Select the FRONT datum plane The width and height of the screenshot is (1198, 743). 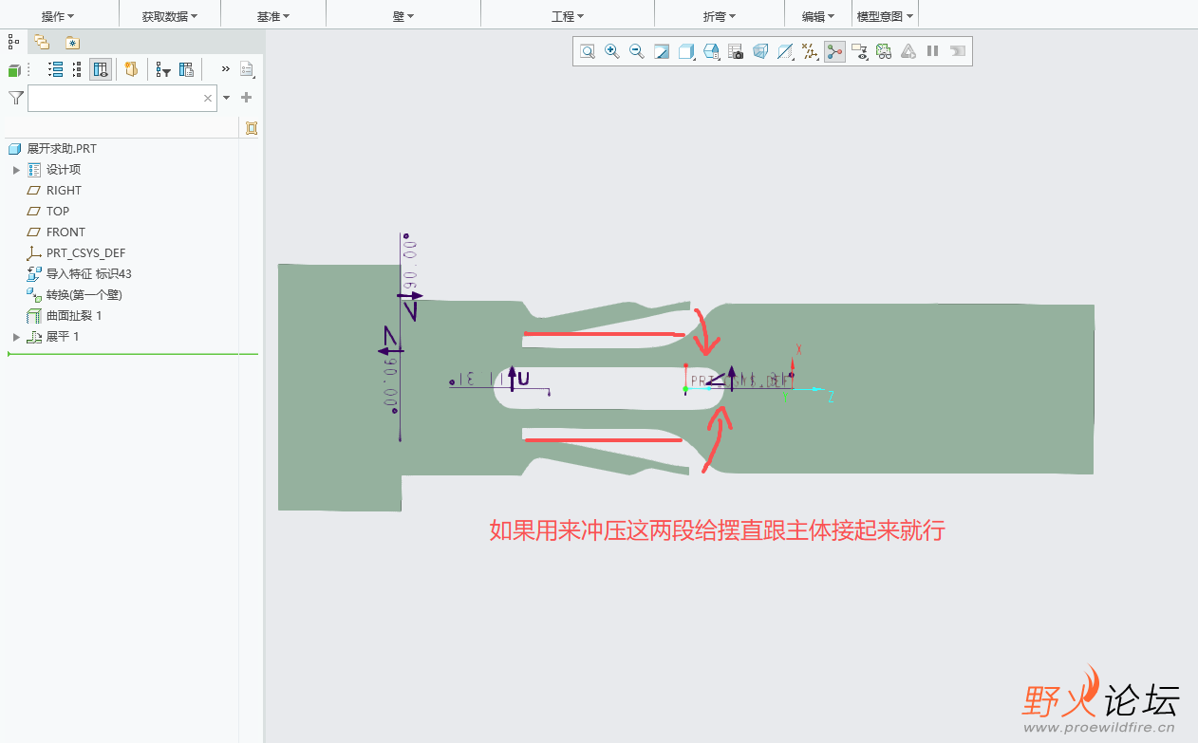click(66, 232)
